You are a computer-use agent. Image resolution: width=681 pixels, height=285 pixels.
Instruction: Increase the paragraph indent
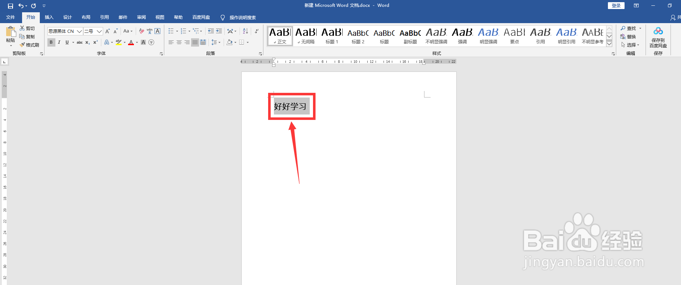(219, 31)
